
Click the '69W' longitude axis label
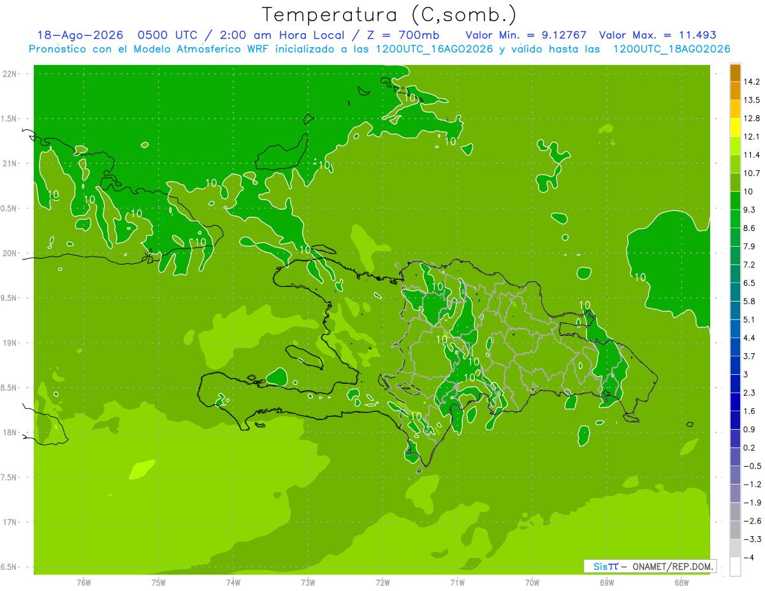pyautogui.click(x=607, y=583)
